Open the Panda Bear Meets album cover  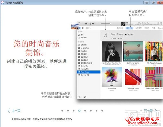click(154, 77)
